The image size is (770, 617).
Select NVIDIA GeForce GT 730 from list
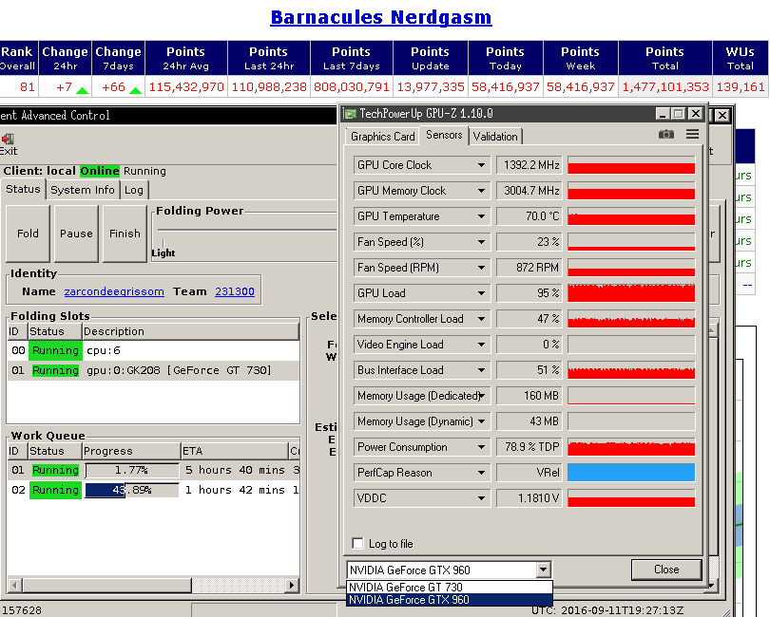point(450,587)
